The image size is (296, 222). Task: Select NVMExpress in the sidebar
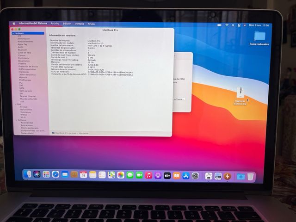click(25, 80)
